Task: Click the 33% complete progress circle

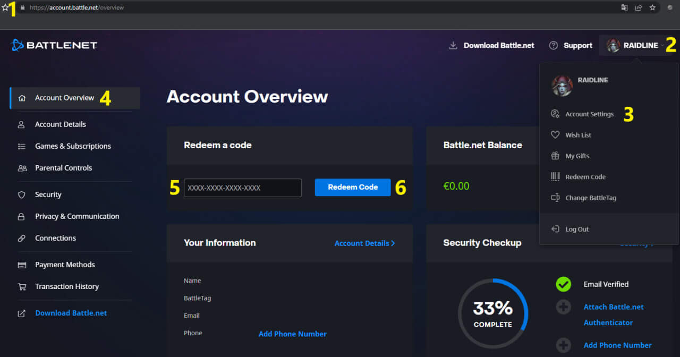Action: [492, 313]
